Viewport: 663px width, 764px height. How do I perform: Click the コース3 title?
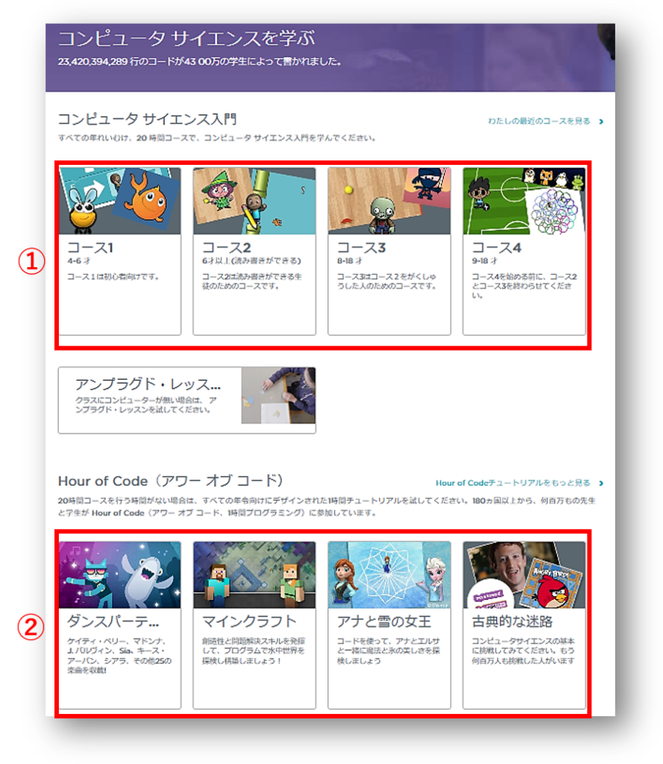(x=361, y=248)
